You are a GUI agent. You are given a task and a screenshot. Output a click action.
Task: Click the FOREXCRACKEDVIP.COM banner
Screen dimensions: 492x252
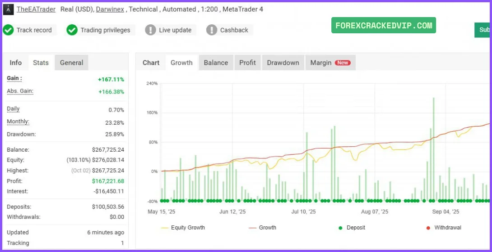(x=384, y=26)
